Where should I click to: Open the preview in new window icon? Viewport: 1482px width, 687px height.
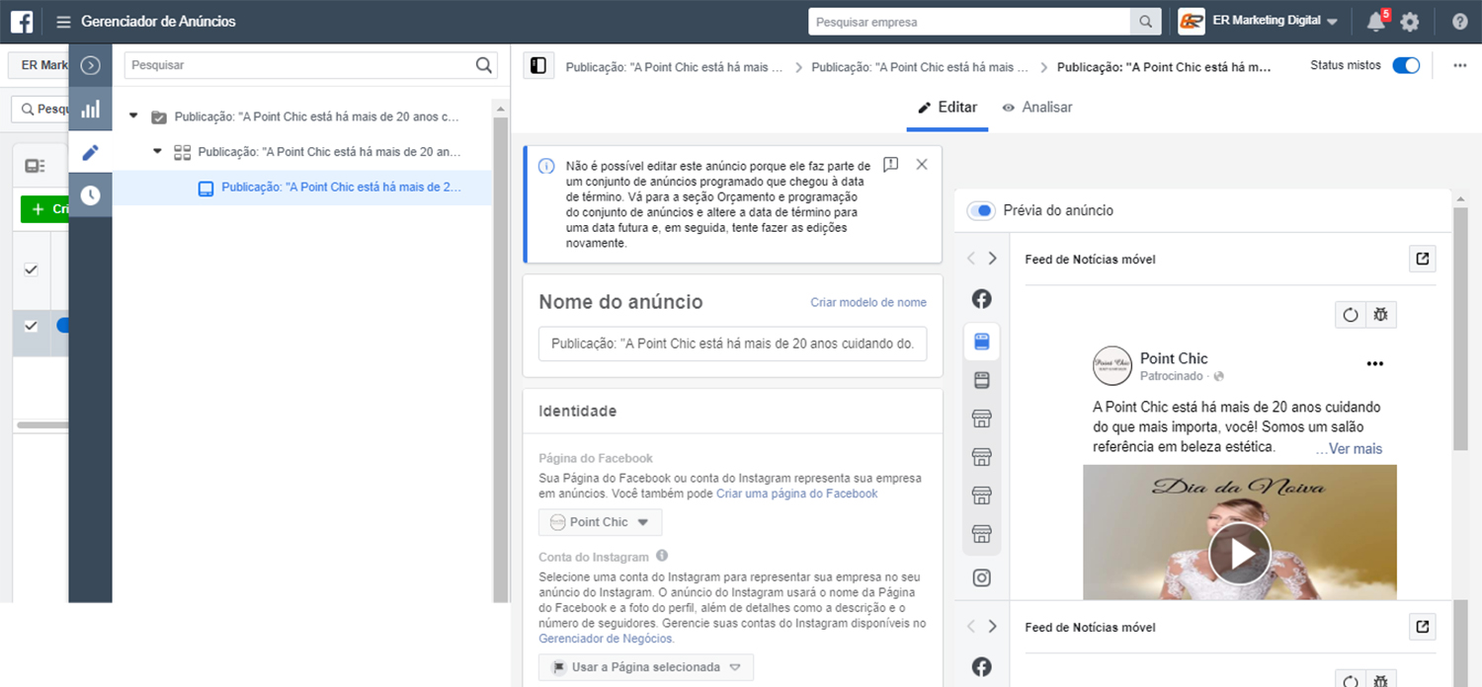tap(1422, 259)
